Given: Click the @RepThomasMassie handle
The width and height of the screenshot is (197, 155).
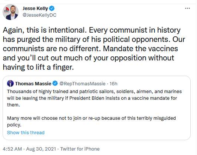Looking at the screenshot, I should click(82, 84).
